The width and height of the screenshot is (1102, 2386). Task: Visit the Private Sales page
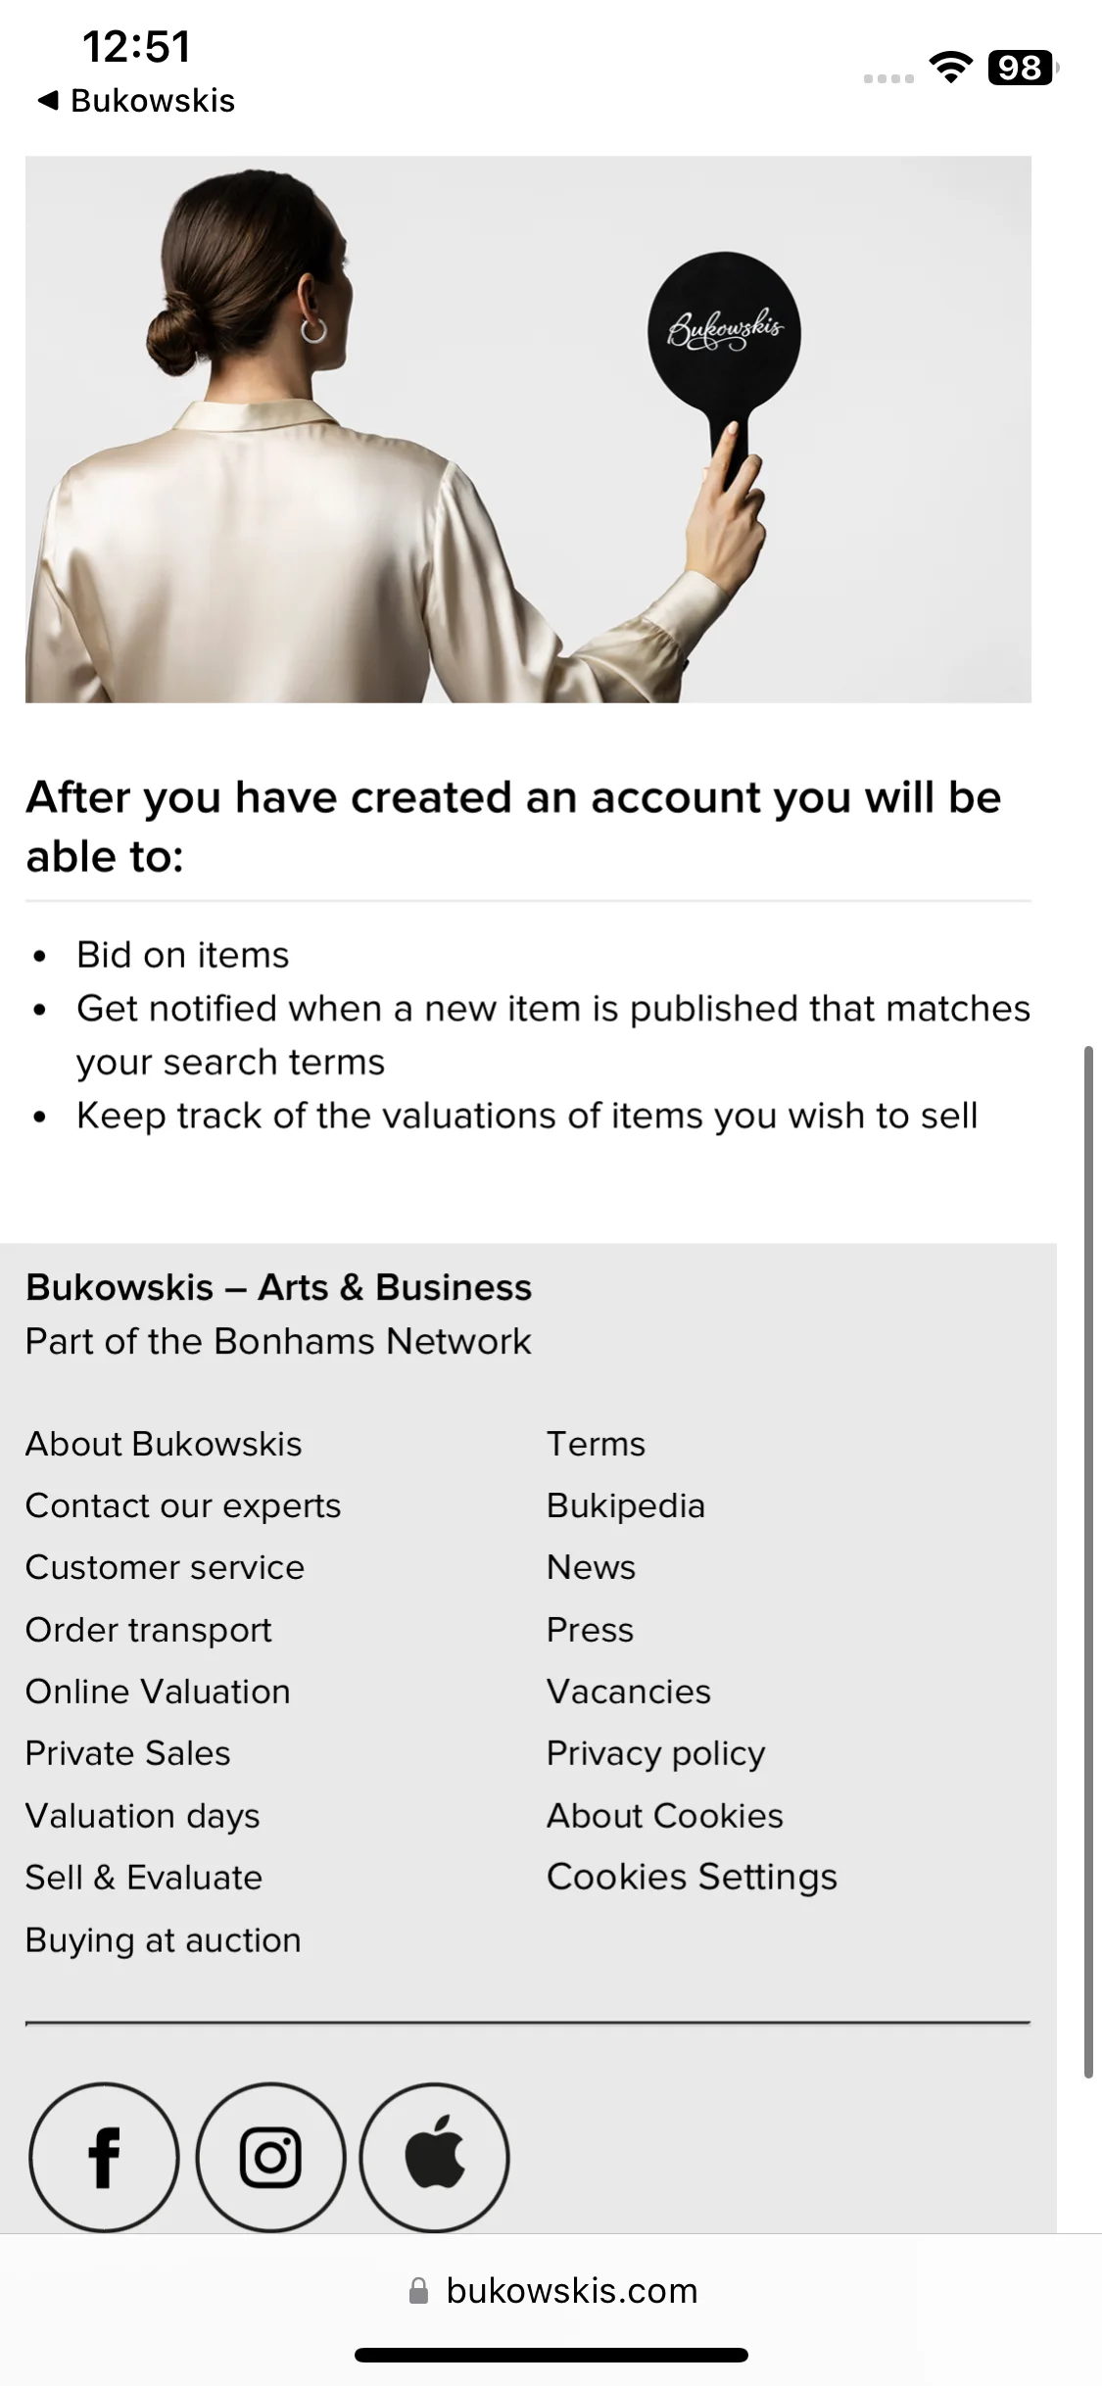tap(127, 1753)
